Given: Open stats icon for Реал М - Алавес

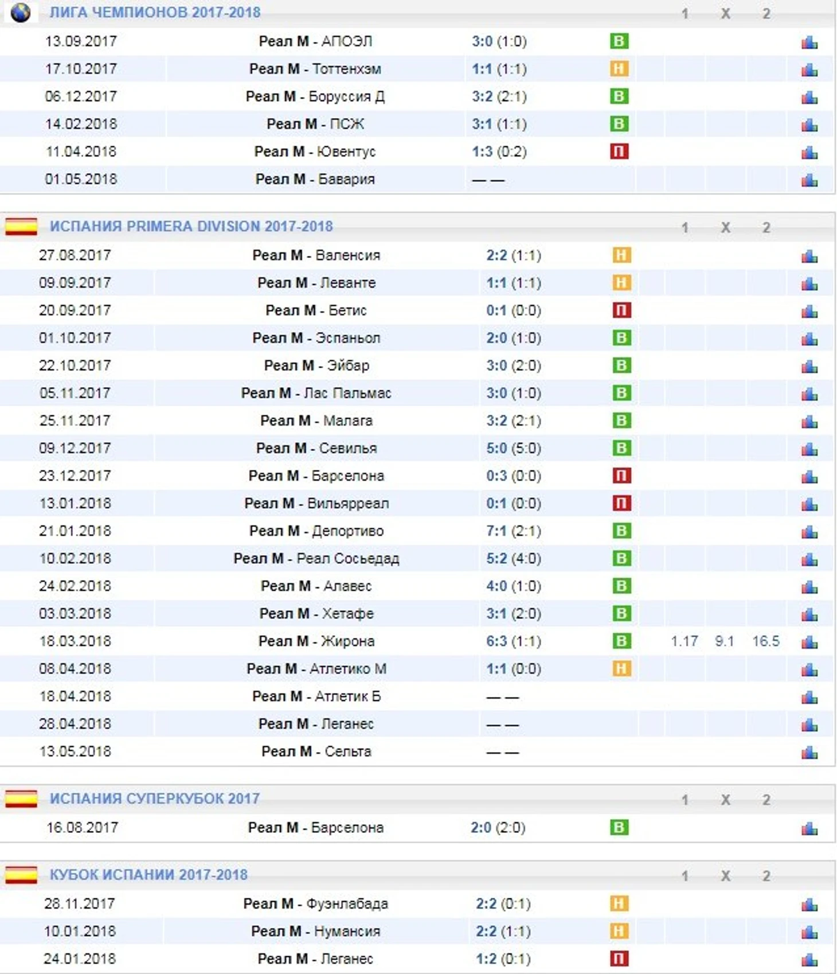Looking at the screenshot, I should pos(809,586).
